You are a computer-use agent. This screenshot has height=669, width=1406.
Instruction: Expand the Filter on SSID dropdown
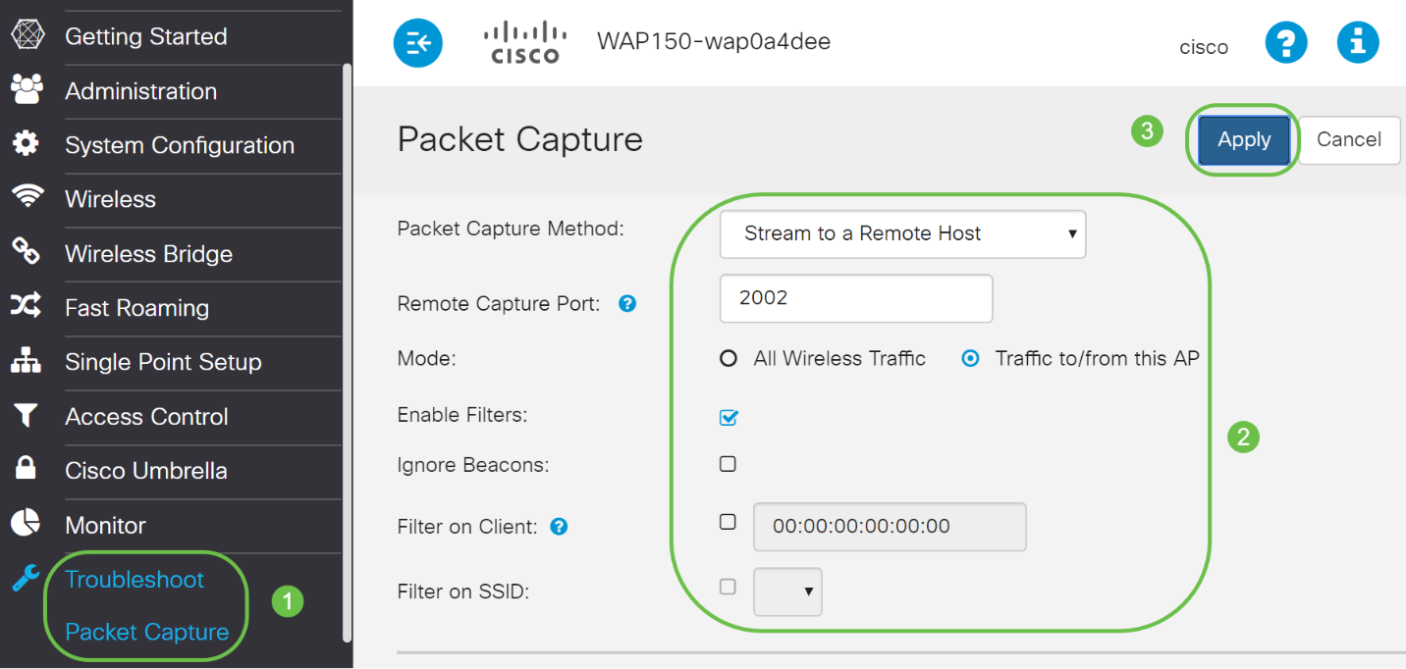[x=787, y=592]
